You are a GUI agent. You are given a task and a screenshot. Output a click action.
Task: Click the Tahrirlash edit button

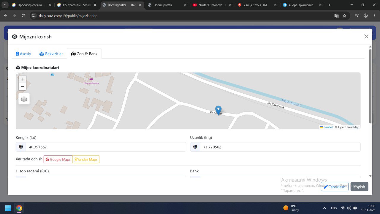point(335,187)
